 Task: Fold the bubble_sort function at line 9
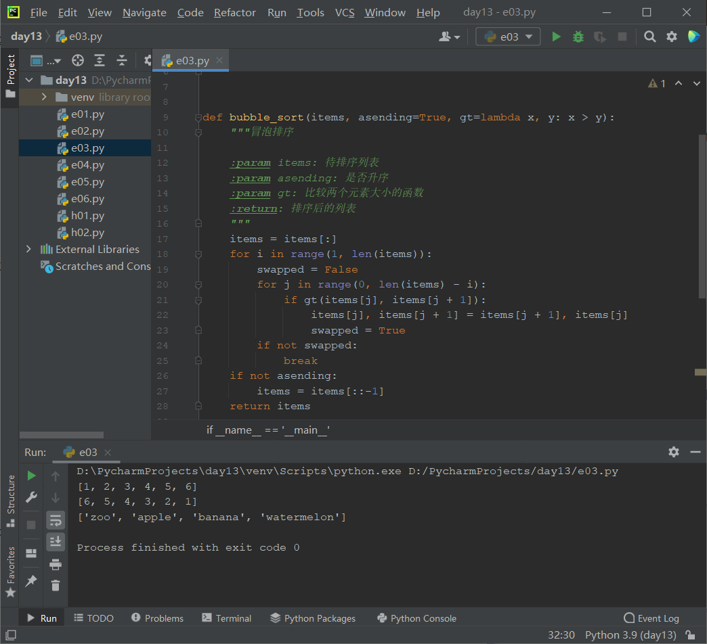coord(198,118)
